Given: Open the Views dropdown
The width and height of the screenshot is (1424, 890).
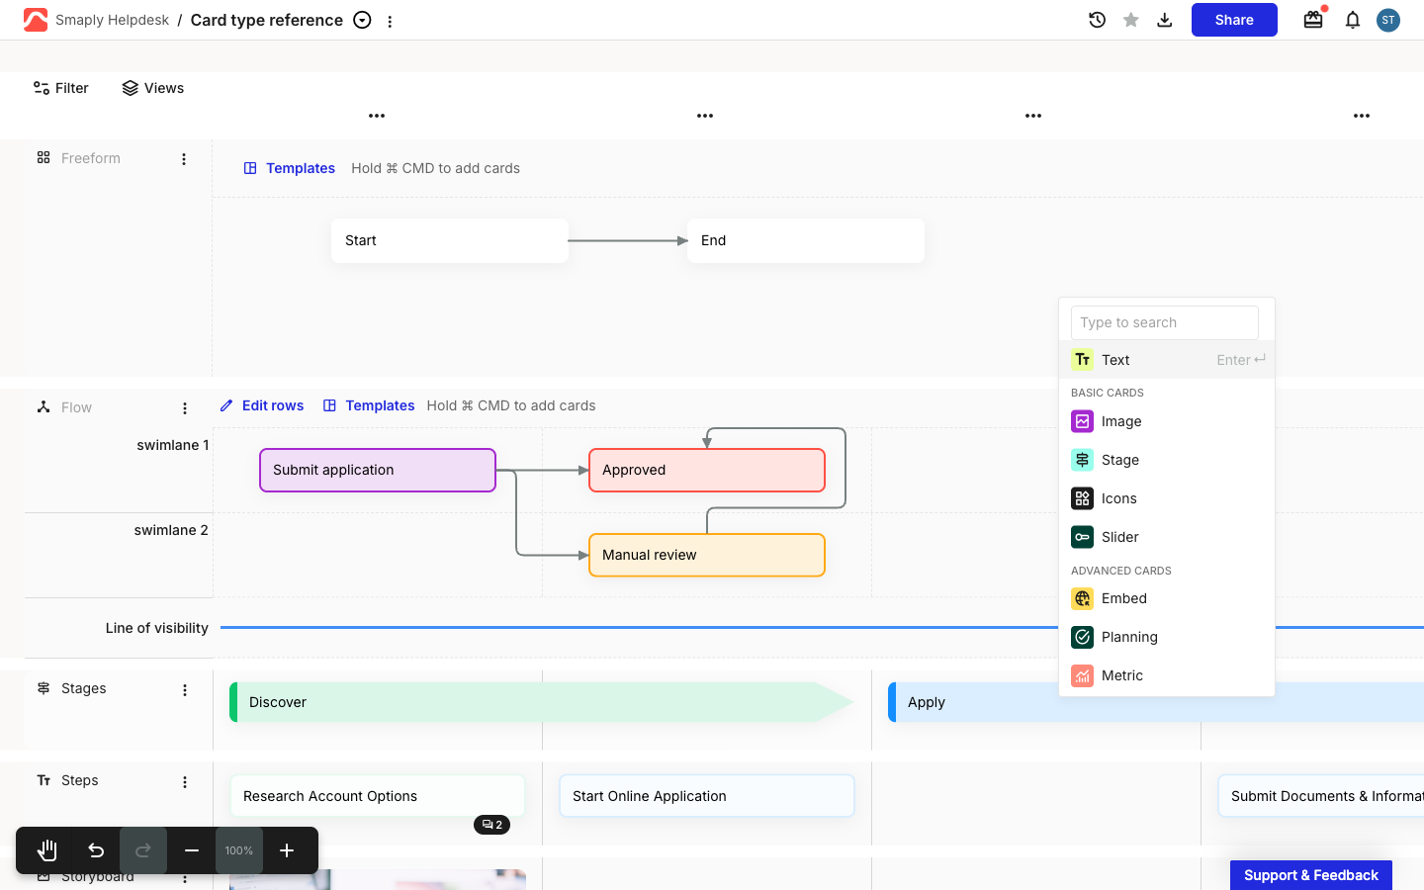Looking at the screenshot, I should tap(153, 88).
